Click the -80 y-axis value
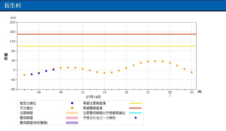Viewport: 226px width, 131px height. pyautogui.click(x=12, y=89)
